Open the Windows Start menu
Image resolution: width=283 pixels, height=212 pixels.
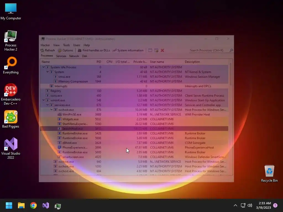pyautogui.click(x=9, y=205)
